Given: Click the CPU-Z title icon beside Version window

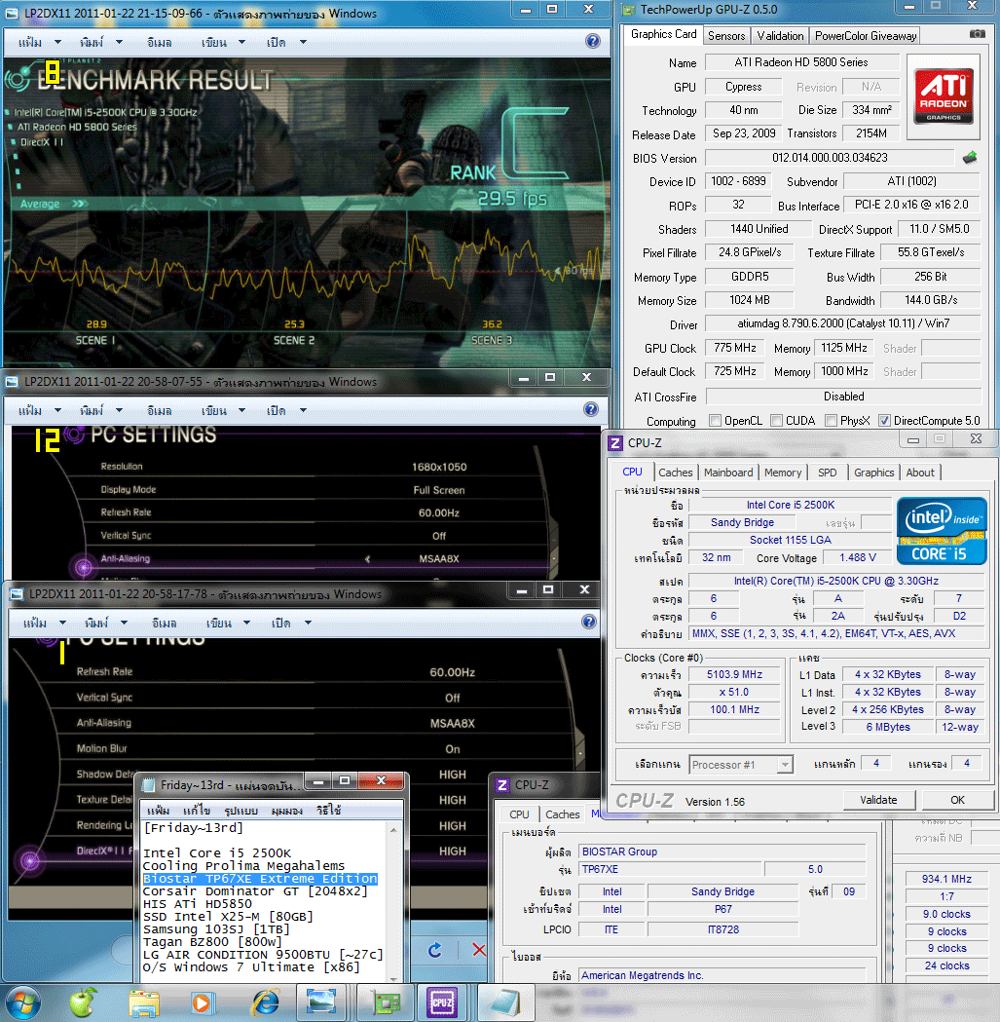Looking at the screenshot, I should [x=615, y=443].
